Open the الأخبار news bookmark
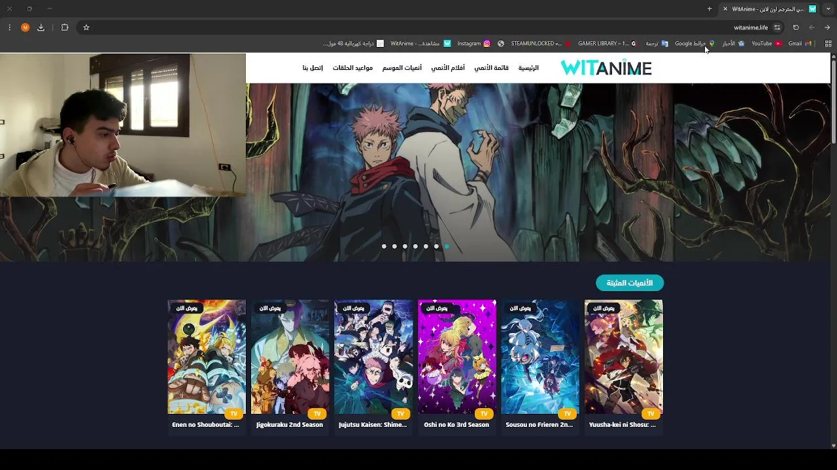 click(x=733, y=44)
